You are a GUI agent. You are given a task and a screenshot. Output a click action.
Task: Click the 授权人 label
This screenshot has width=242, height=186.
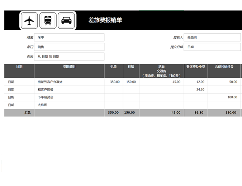pyautogui.click(x=178, y=37)
